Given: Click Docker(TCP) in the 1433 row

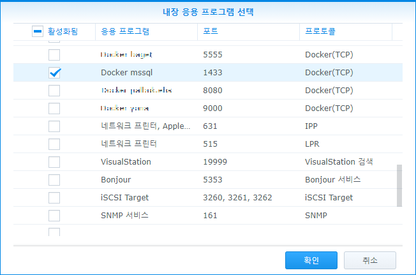Looking at the screenshot, I should click(x=329, y=73).
